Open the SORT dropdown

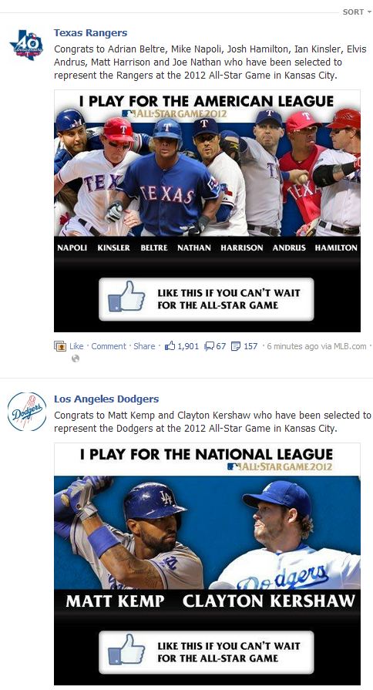[357, 12]
